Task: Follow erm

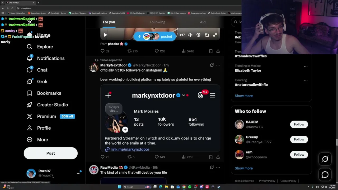Action: point(299,155)
